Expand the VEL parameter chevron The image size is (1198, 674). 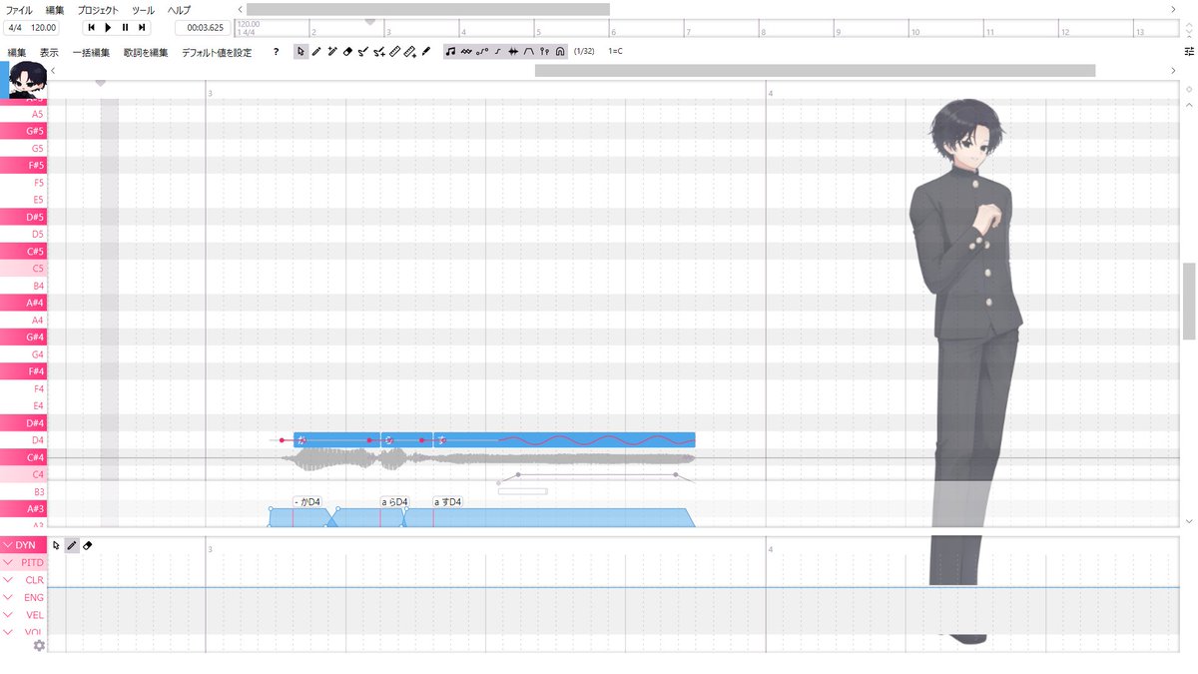click(x=8, y=615)
